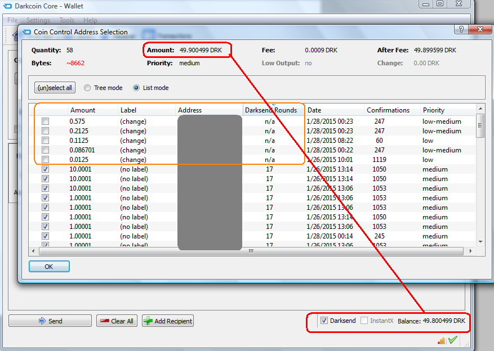Click the Clear All button
The height and width of the screenshot is (351, 494).
pos(117,321)
